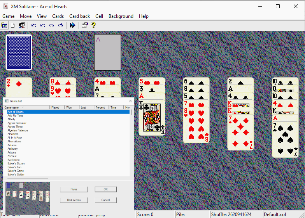
Task: Click the blue face-down stock pile
Action: pos(19,52)
